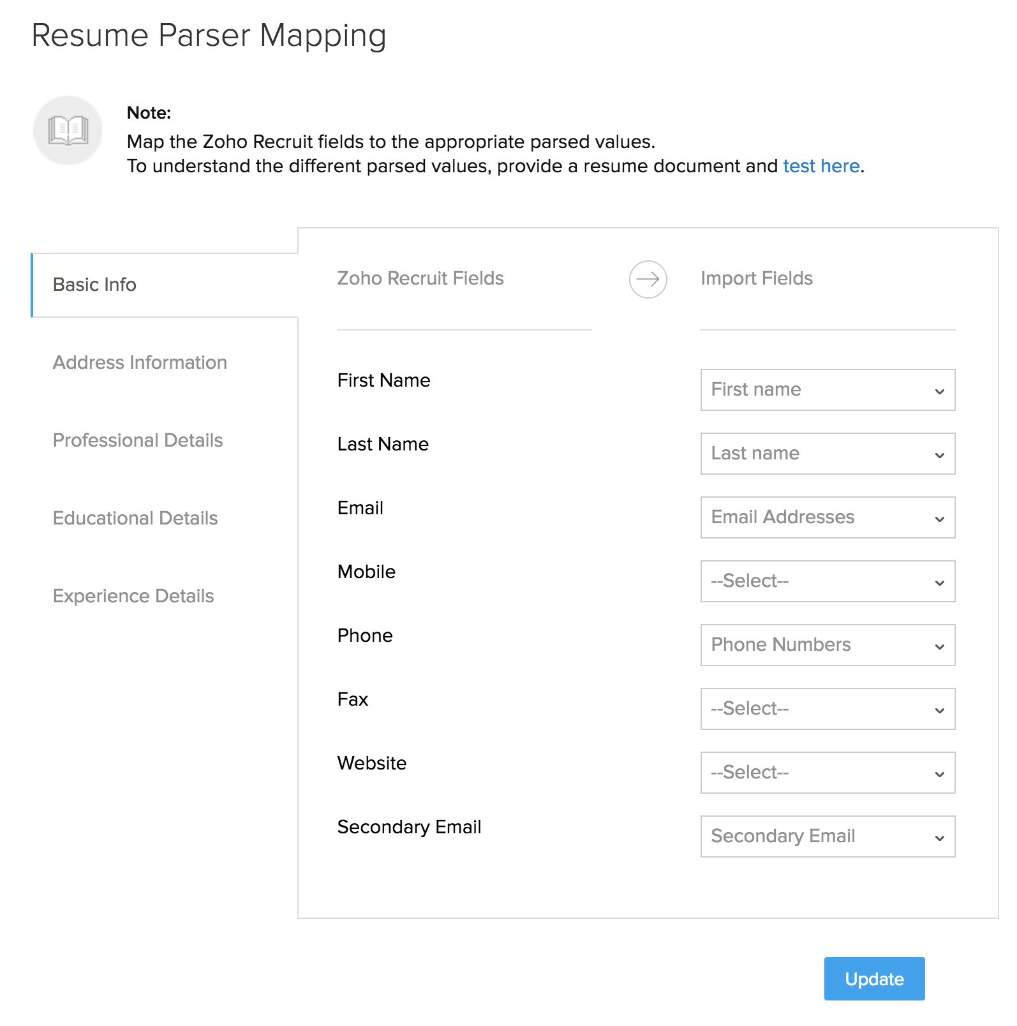
Task: Click the Fax field label
Action: [x=353, y=699]
